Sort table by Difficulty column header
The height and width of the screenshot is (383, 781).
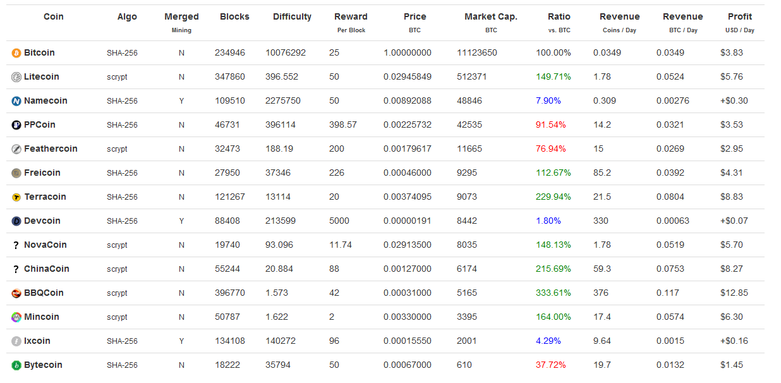[x=292, y=17]
